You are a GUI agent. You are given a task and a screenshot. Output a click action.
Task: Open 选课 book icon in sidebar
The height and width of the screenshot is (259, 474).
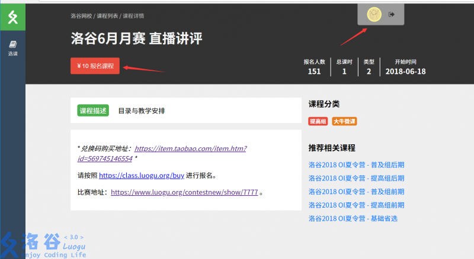12,44
